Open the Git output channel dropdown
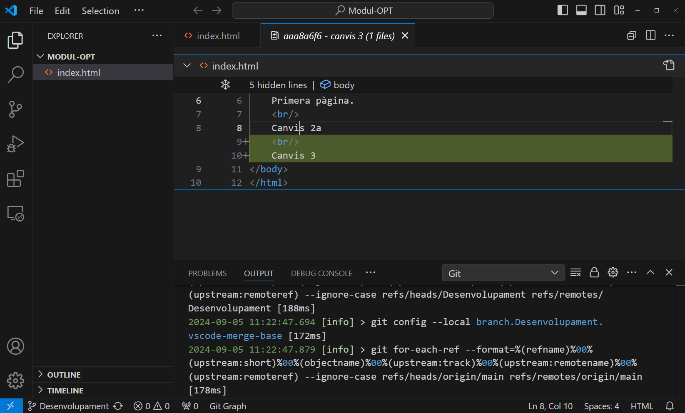Screen dimensions: 685x413 503,273
